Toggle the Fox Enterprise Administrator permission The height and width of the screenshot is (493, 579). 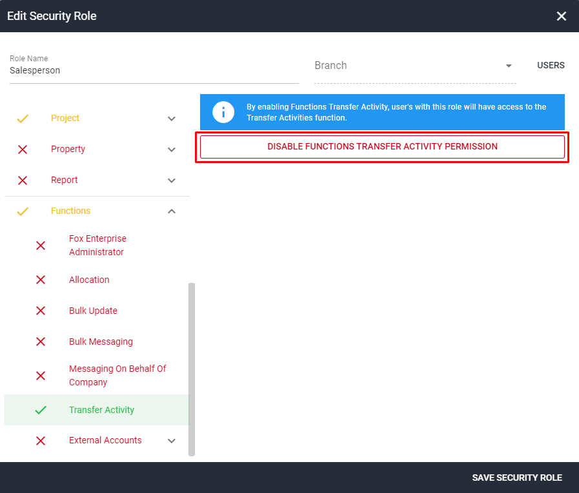pos(40,246)
